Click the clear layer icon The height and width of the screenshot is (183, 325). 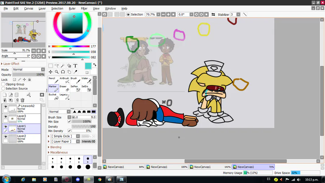(17, 100)
